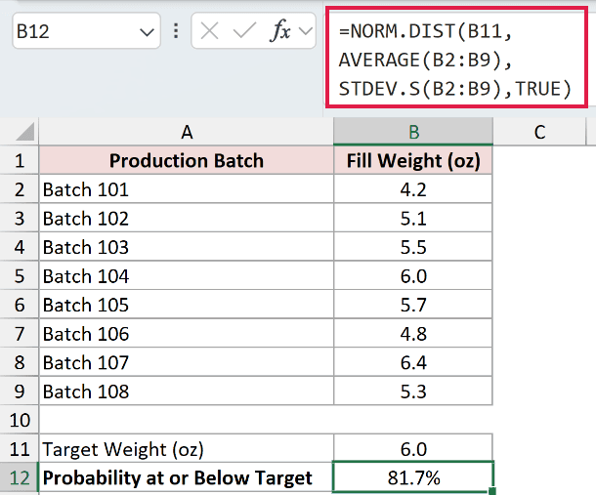Viewport: 596px width, 495px height.
Task: Select cell 'Batch 106'
Action: click(187, 334)
